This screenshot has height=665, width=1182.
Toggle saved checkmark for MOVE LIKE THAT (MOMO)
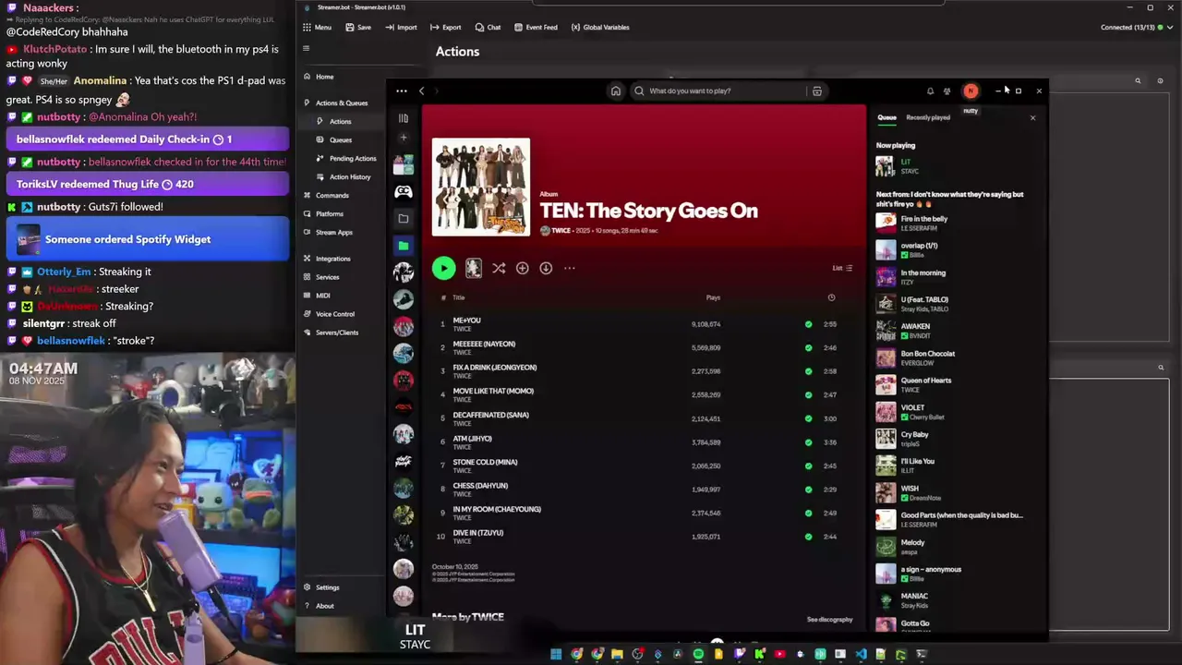pyautogui.click(x=808, y=395)
